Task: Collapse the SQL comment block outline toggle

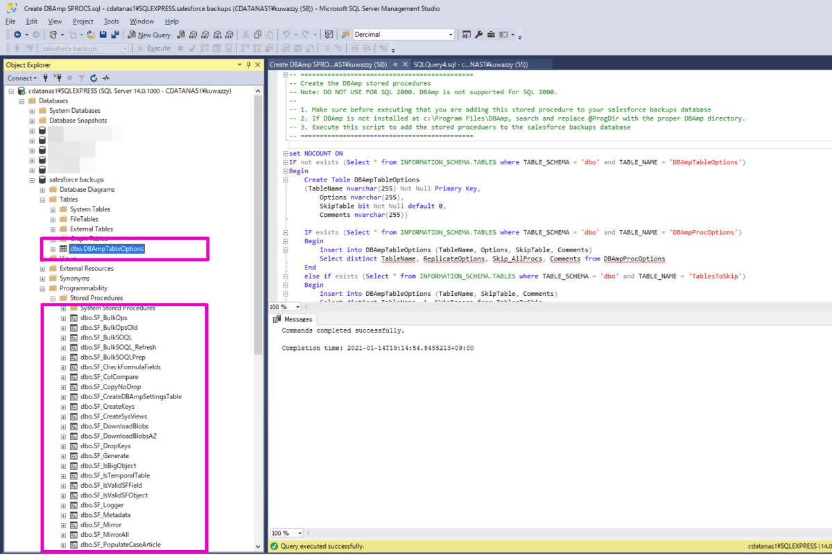Action: [285, 73]
